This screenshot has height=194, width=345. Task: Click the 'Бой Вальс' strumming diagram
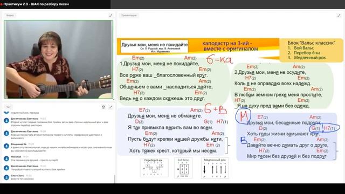tap(183, 168)
